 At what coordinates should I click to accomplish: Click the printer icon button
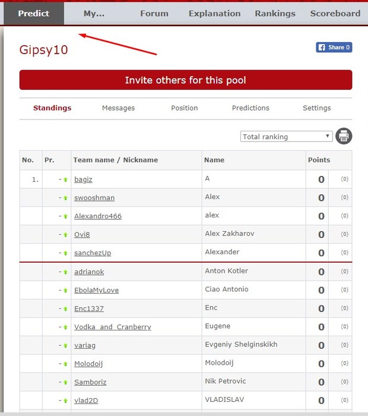point(344,136)
